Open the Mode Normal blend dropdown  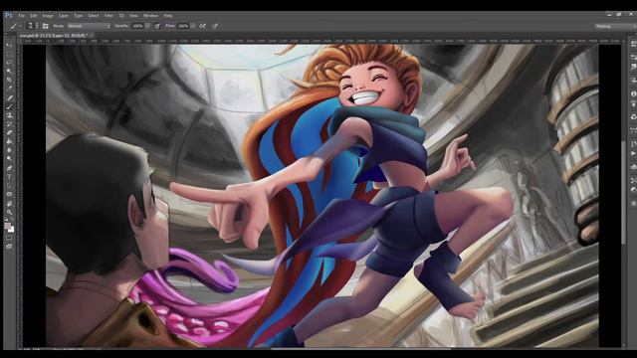[89, 26]
